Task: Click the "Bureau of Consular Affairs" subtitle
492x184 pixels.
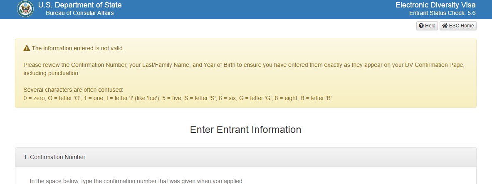Action: click(x=79, y=13)
